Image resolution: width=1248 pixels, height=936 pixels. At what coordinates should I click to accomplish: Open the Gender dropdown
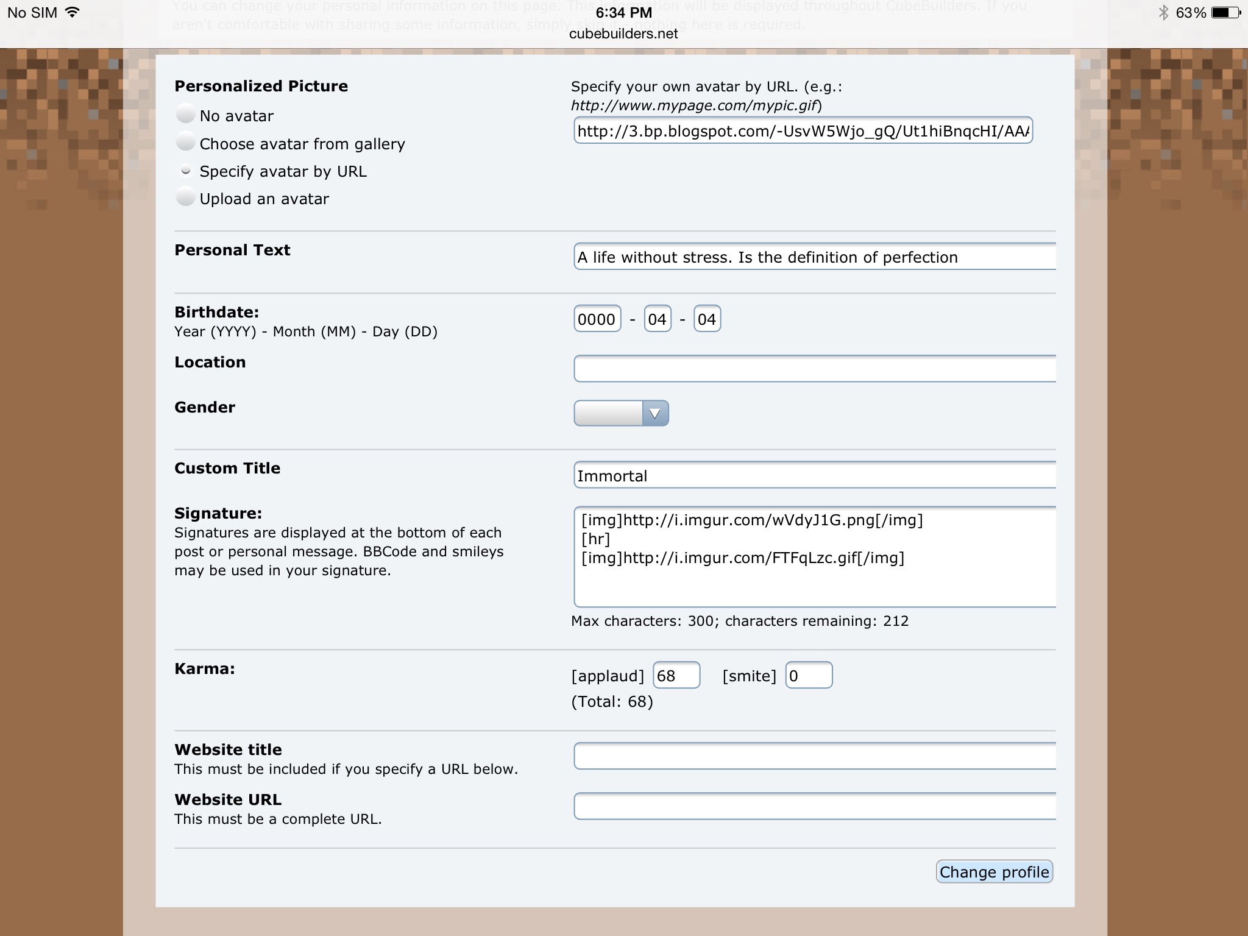pos(621,413)
